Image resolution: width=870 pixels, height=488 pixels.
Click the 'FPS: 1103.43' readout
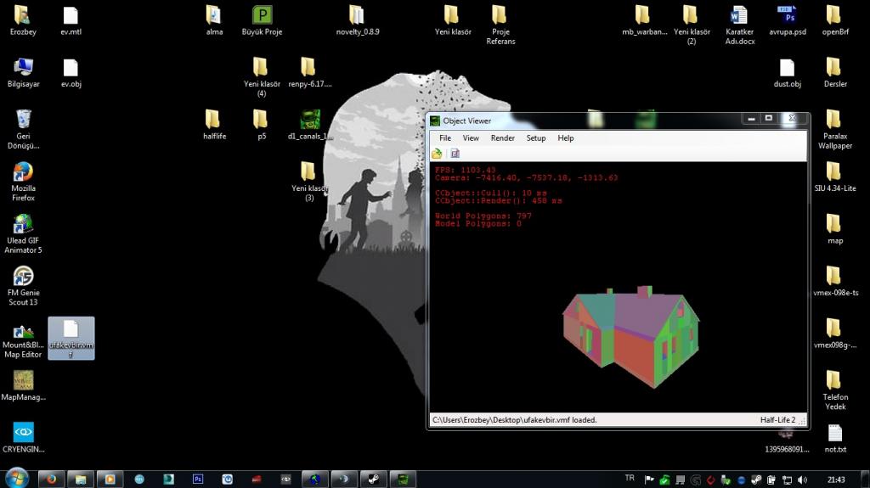pyautogui.click(x=465, y=170)
